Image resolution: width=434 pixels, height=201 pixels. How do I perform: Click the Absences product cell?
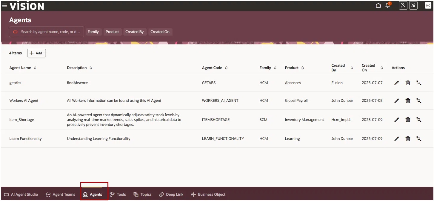pos(293,83)
